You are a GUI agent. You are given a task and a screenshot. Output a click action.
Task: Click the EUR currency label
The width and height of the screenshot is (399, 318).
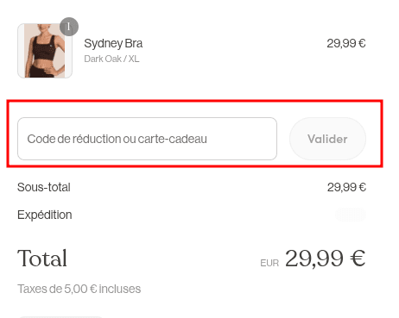(269, 263)
